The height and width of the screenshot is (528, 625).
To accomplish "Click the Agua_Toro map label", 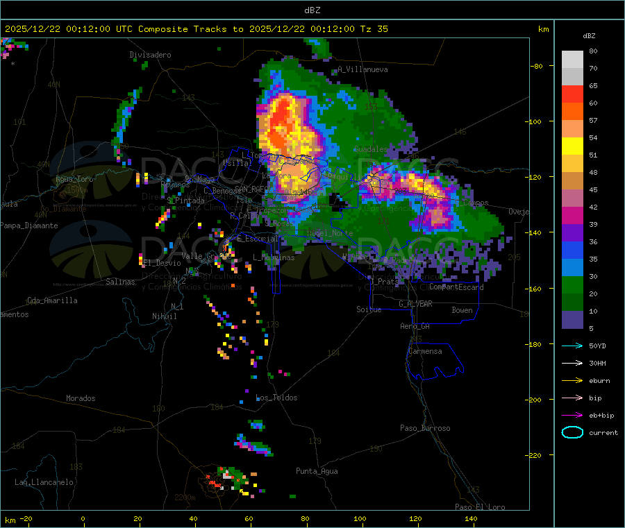I will point(74,179).
